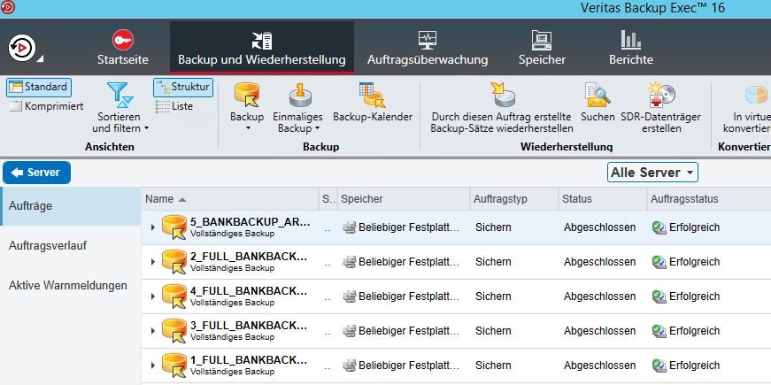
Task: Click the 3_FULL_BANKBACK job icon
Action: pos(174,330)
